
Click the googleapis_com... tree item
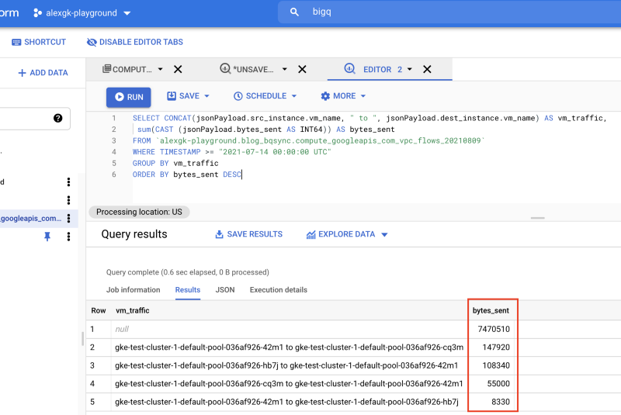[x=31, y=219]
